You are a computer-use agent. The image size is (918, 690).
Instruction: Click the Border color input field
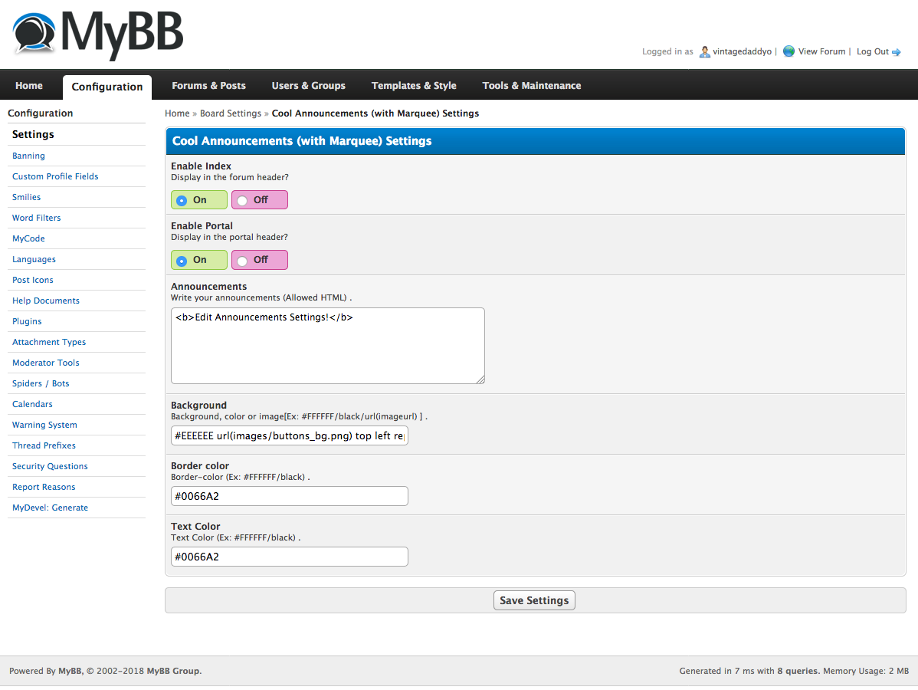click(289, 496)
